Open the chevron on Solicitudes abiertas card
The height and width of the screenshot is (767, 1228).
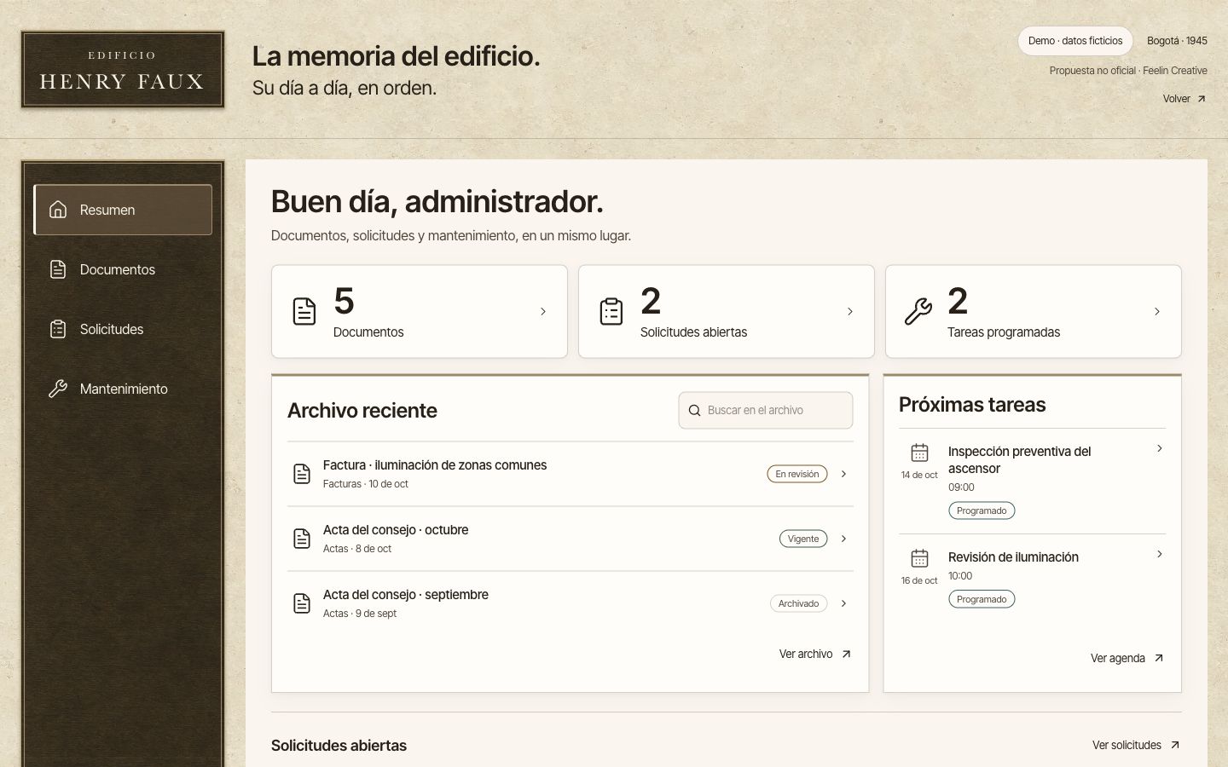pos(850,312)
